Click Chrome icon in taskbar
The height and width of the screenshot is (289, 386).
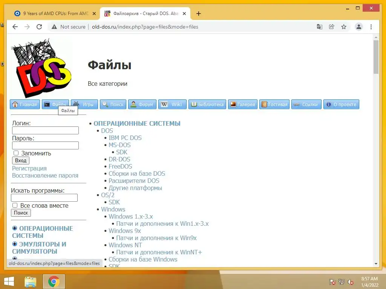click(54, 281)
